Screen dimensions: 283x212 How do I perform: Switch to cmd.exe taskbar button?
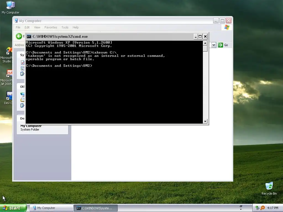pyautogui.click(x=96, y=208)
